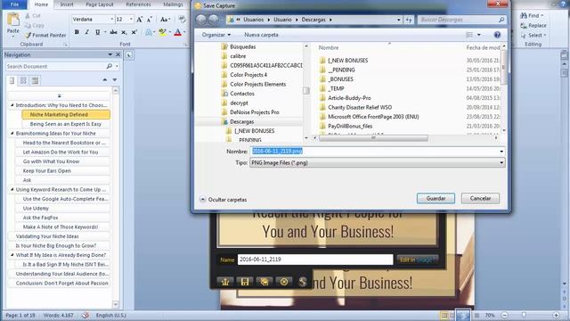570x321 pixels.
Task: Click the copy icon in capture toolbar
Action: (265, 282)
